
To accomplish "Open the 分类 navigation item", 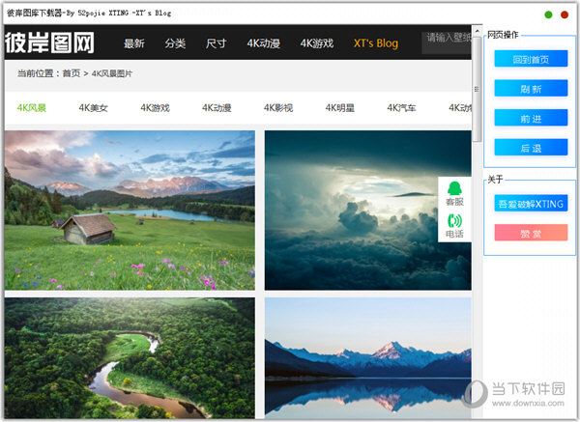I will pos(175,43).
